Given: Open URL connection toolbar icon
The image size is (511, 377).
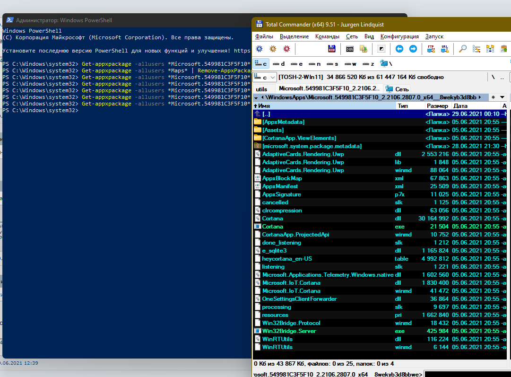Looking at the screenshot, I should click(444, 49).
